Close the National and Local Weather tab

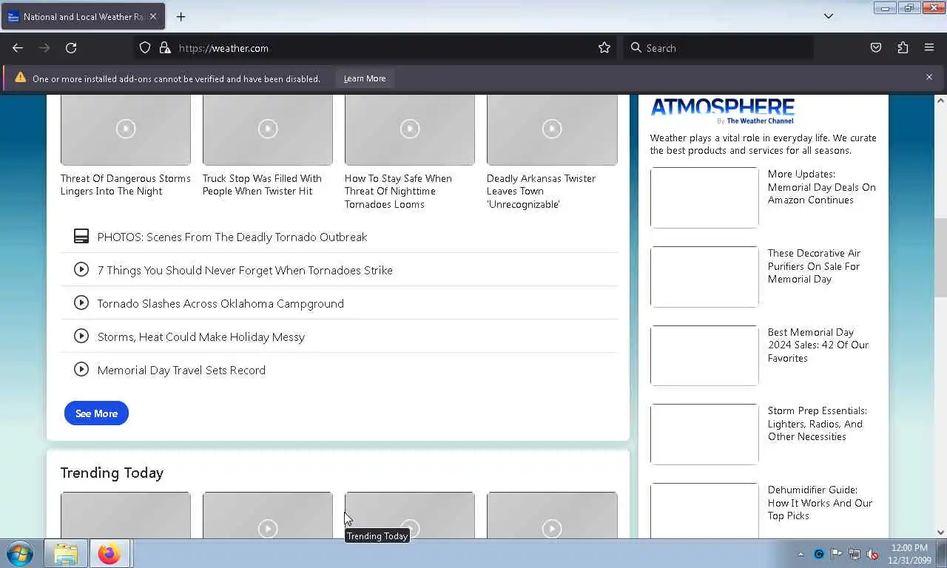pos(153,16)
